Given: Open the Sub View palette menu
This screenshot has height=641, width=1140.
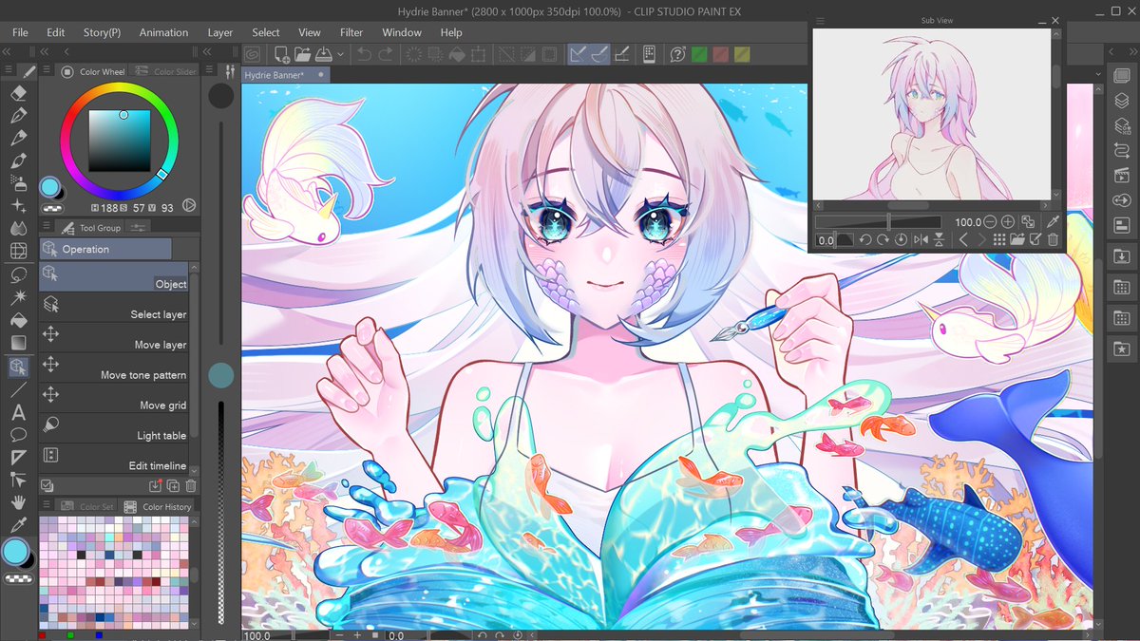Looking at the screenshot, I should point(821,21).
